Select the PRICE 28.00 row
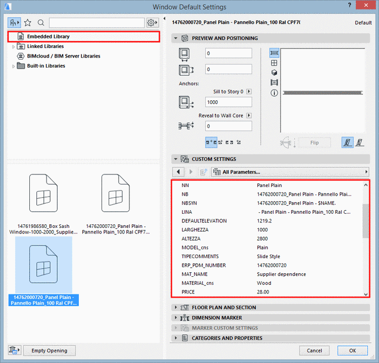The width and height of the screenshot is (379, 363). coord(267,292)
